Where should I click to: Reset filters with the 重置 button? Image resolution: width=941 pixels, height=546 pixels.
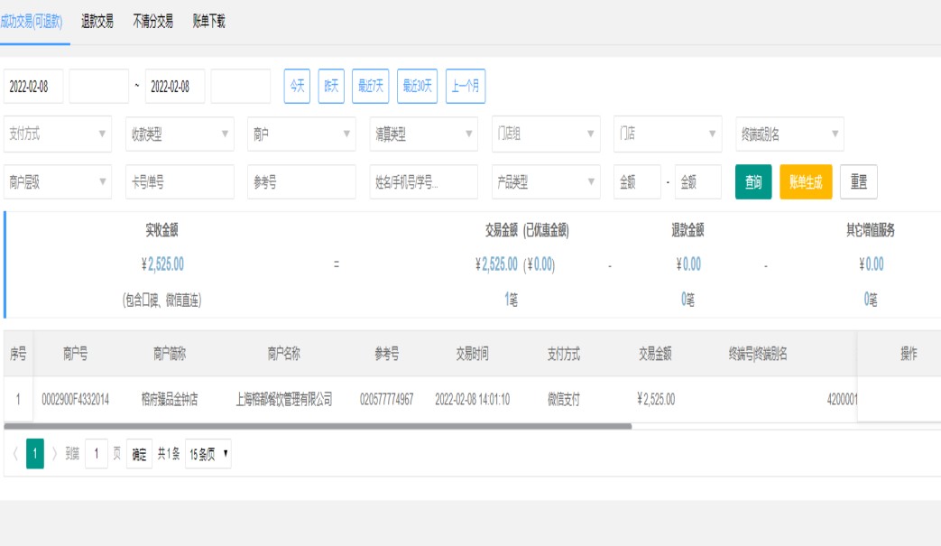pyautogui.click(x=858, y=182)
